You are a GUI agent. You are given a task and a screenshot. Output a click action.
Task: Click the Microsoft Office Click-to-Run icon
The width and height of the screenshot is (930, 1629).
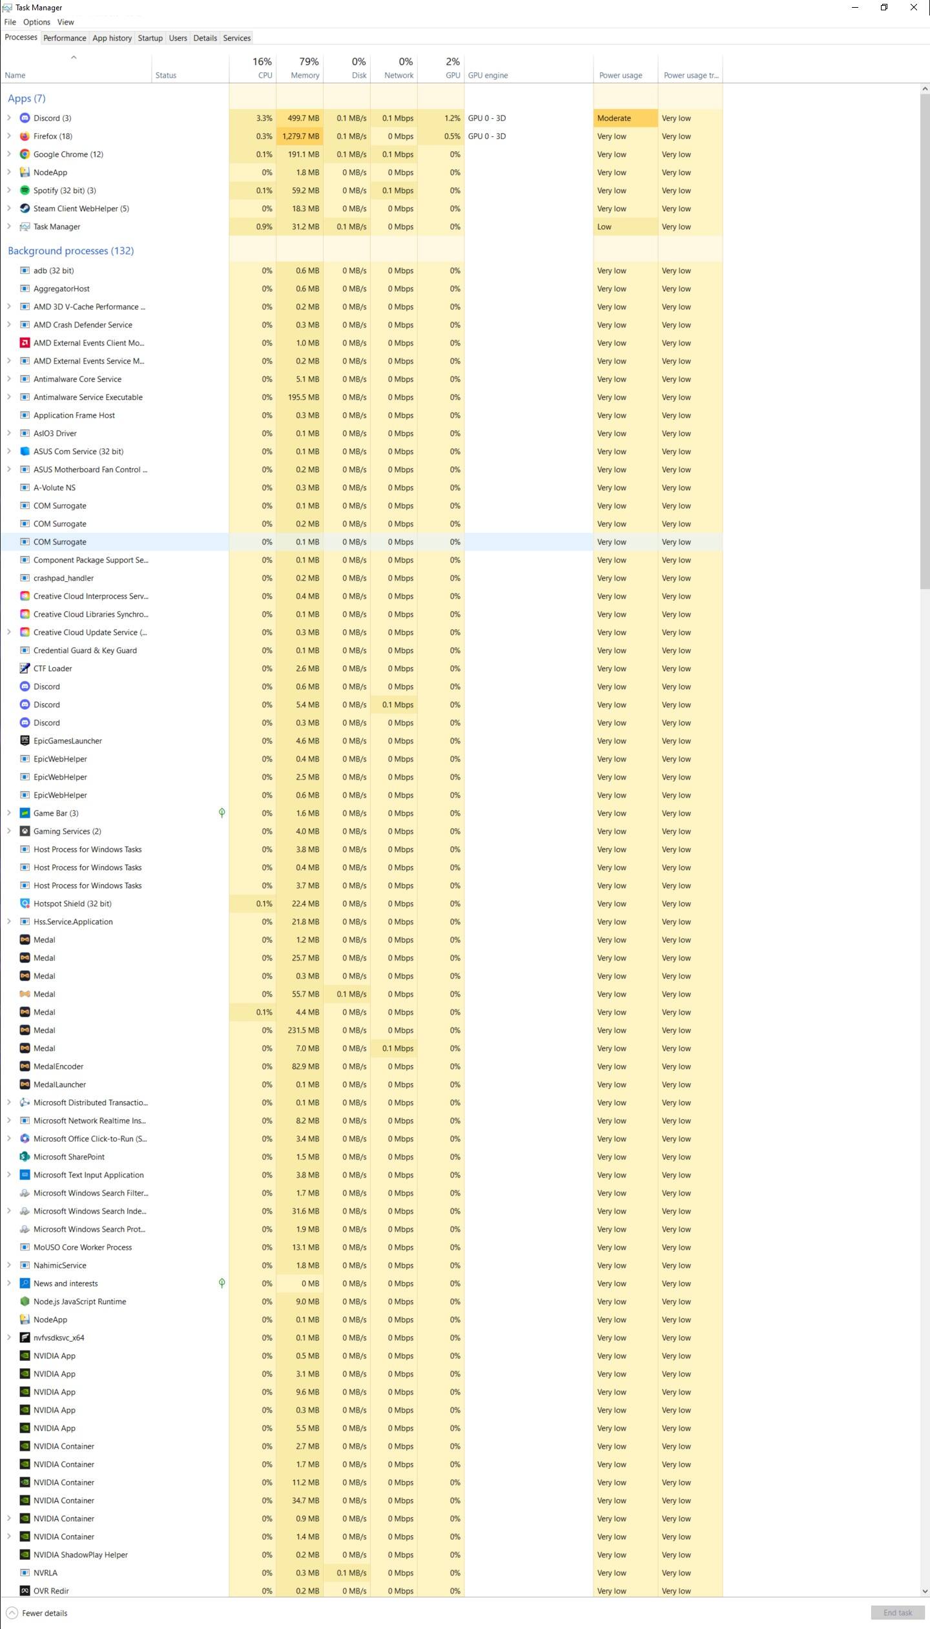pos(25,1139)
